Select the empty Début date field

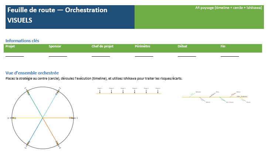tap(187, 56)
